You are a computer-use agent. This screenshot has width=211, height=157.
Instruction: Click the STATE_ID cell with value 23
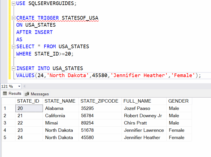coord(29,130)
